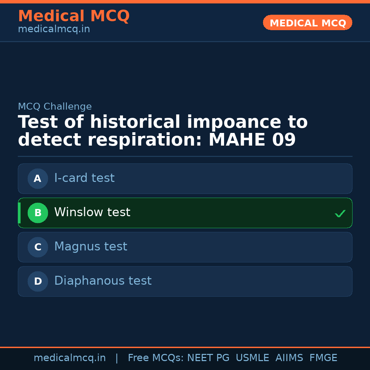
Task: Open the NEET PG section in footer
Action: 208,358
